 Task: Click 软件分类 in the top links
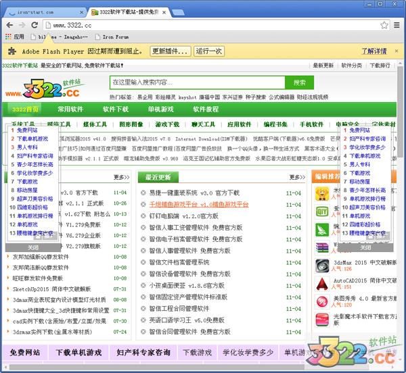click(x=352, y=66)
